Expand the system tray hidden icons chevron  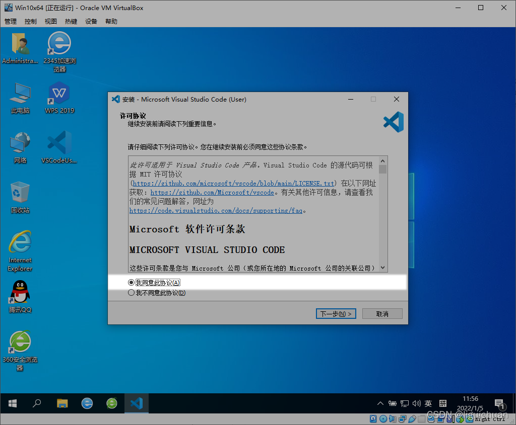(380, 403)
